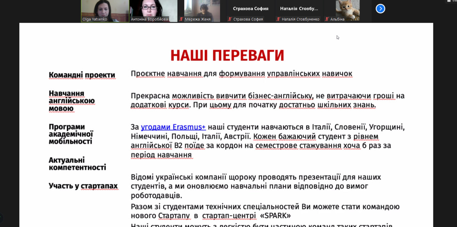Click the muted microphone icon beside Альбіна
The height and width of the screenshot is (227, 457).
coord(327,19)
